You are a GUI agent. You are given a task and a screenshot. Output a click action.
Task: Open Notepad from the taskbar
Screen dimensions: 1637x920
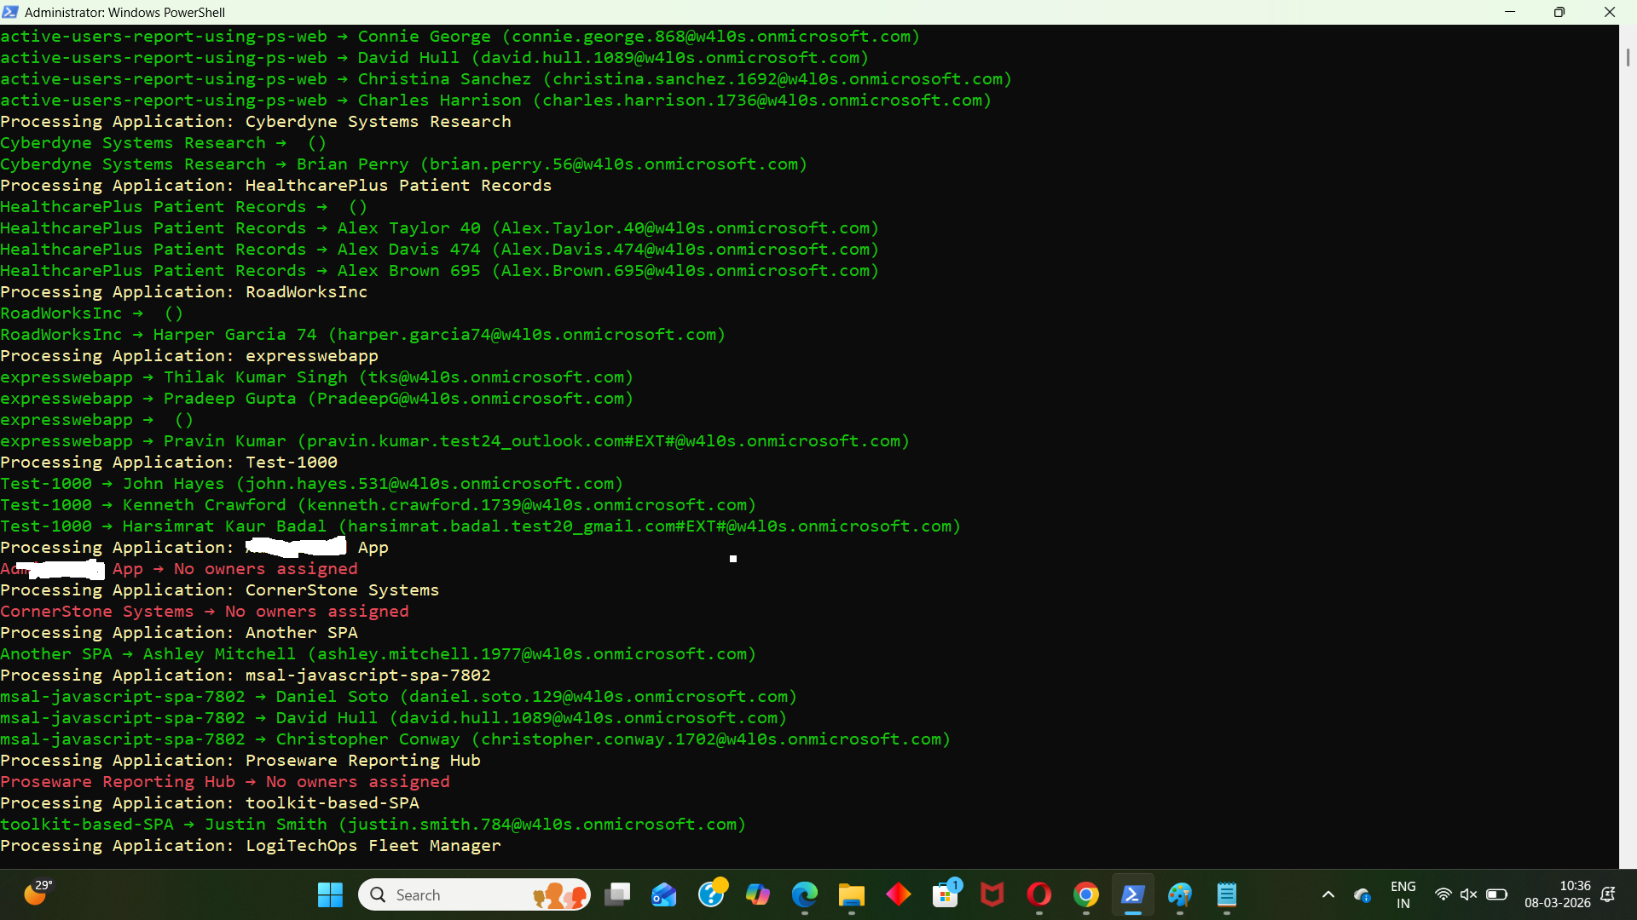pos(1226,894)
